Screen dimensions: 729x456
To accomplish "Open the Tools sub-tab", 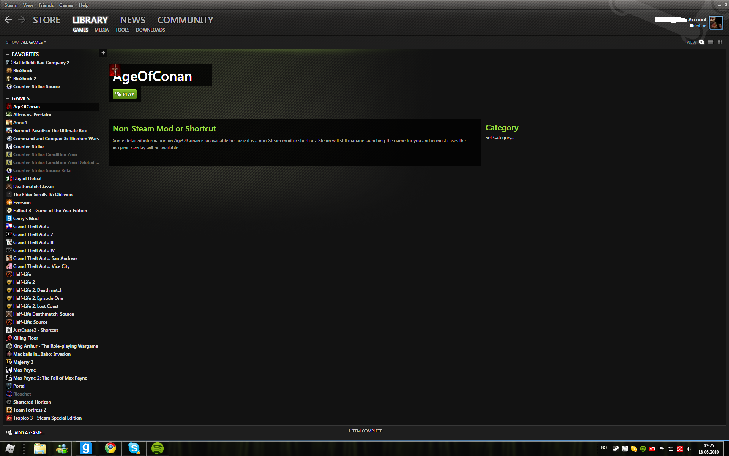I will [122, 30].
